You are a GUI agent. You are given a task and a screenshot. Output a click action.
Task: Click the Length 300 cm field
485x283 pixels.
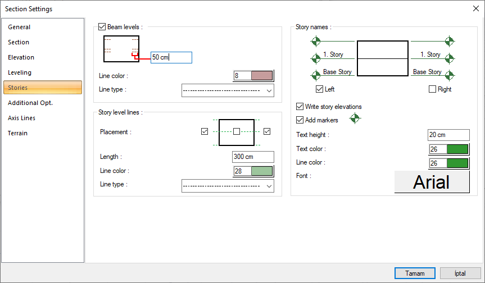tap(253, 157)
